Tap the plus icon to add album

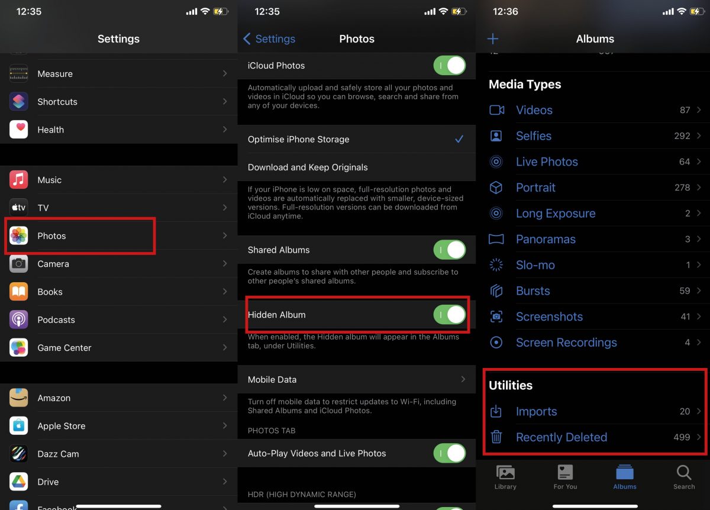tap(493, 39)
